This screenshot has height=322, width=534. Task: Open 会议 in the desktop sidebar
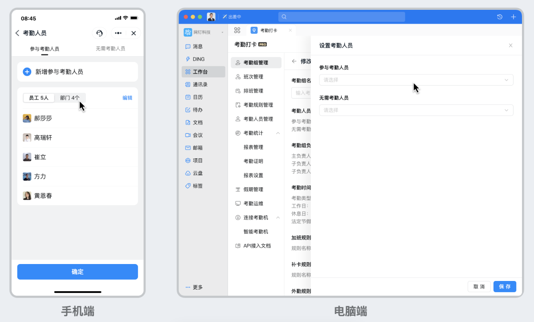click(204, 135)
